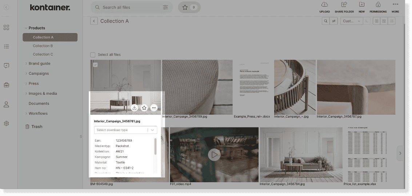Expand the Press folder

pyautogui.click(x=26, y=83)
